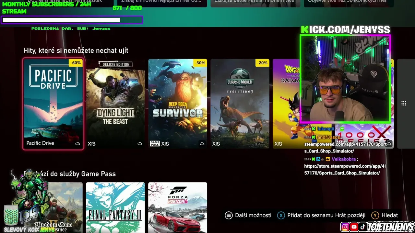Click X|S badge on Dying Light tile
Screen dimensions: 415x233
tap(91, 143)
